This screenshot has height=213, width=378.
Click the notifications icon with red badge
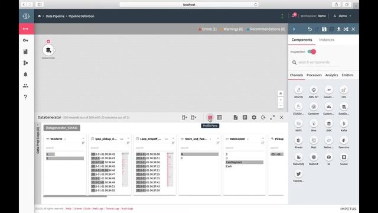click(294, 16)
